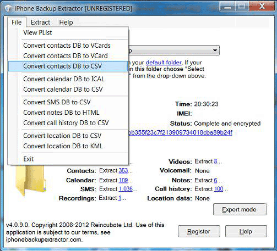This screenshot has height=251, width=277.
Task: Choose View PList from File menu
Action: tap(68, 32)
